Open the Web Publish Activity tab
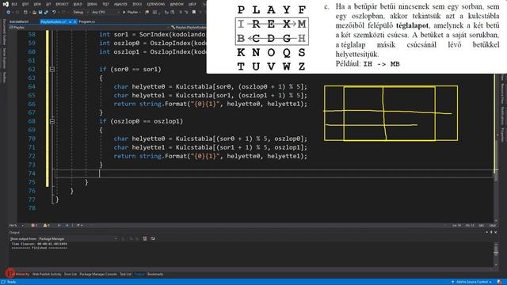 click(x=47, y=274)
